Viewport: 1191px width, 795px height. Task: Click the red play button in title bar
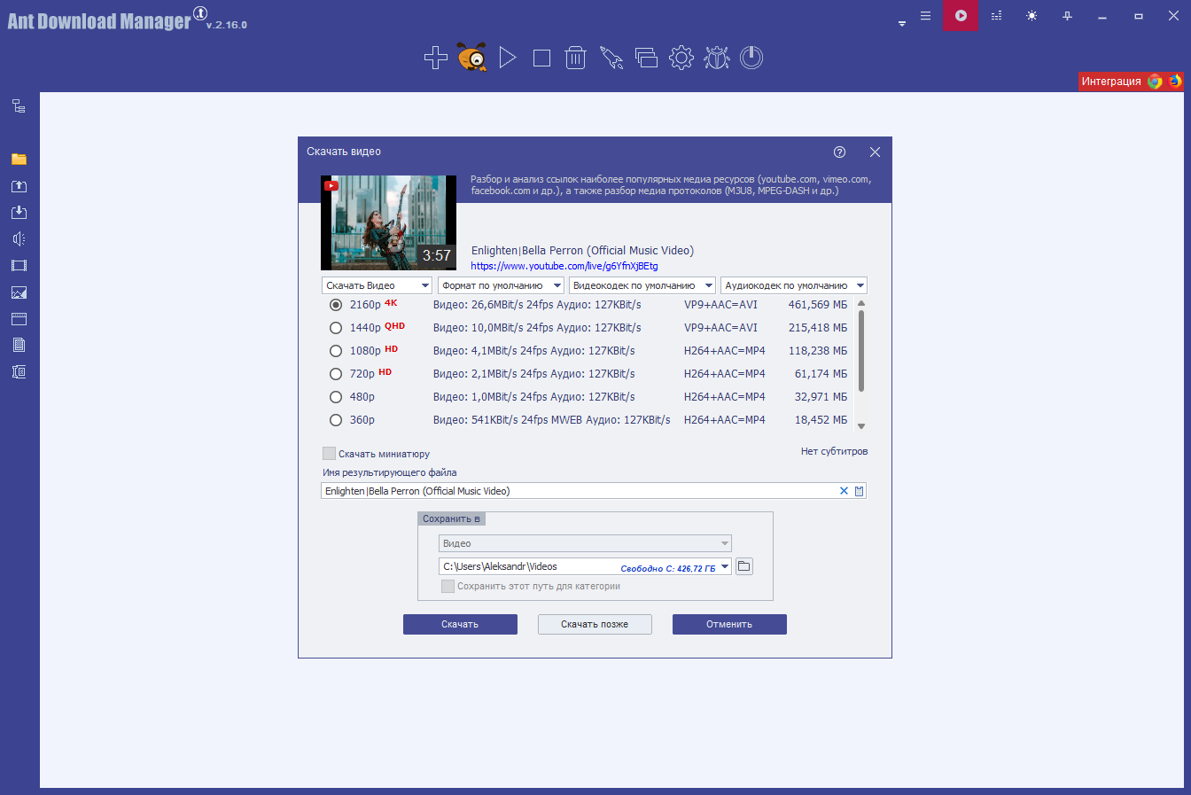click(x=961, y=16)
